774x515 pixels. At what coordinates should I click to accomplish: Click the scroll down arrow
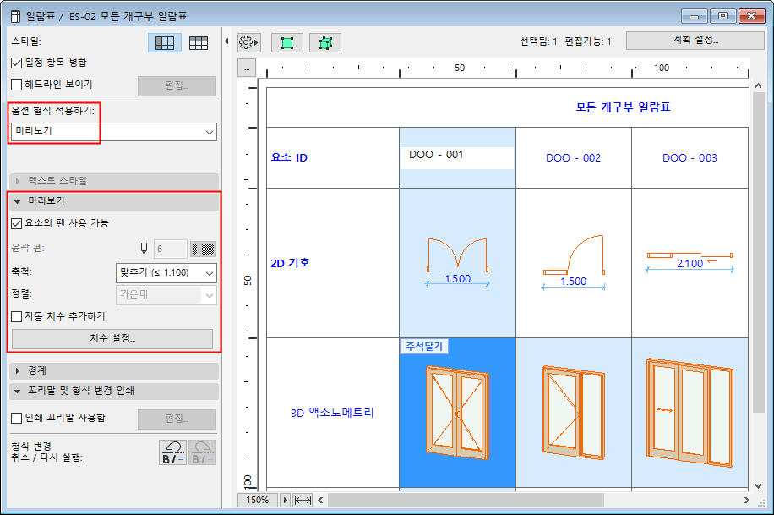point(758,486)
